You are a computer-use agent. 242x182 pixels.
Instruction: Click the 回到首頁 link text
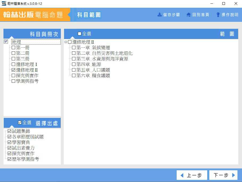pos(201,15)
